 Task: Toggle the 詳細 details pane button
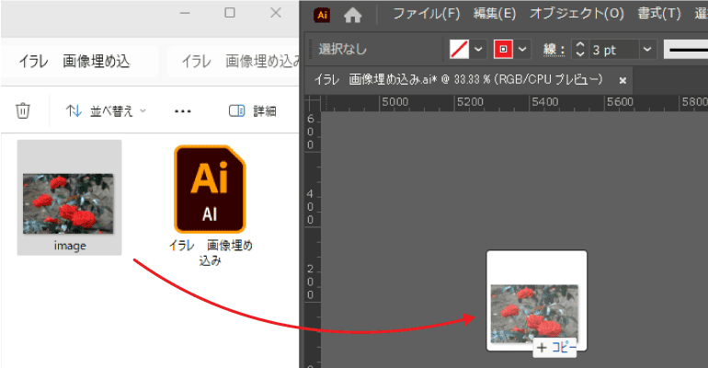[x=253, y=110]
